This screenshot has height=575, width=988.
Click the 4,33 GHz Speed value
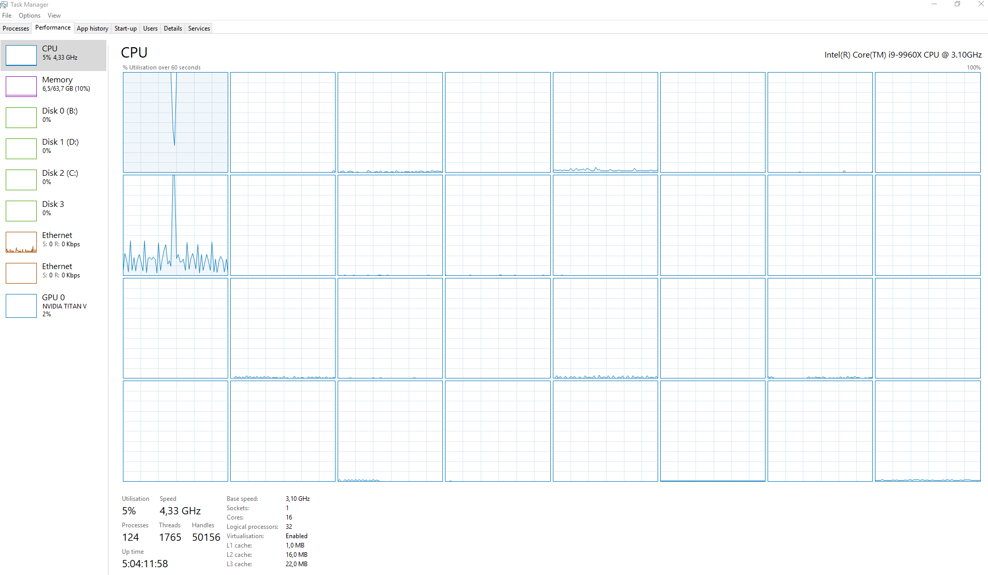coord(180,511)
